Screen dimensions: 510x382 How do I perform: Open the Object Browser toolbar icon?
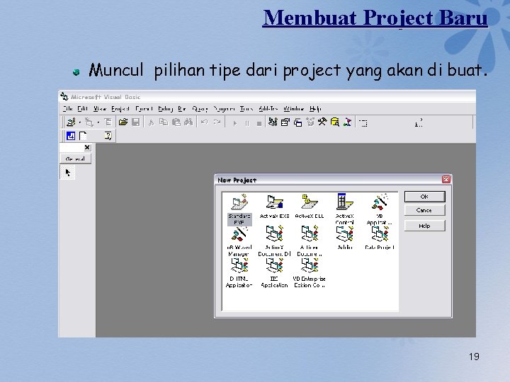(310, 122)
